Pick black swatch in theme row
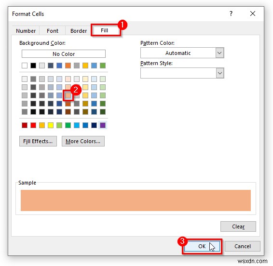The width and height of the screenshot is (273, 266). tap(33, 66)
